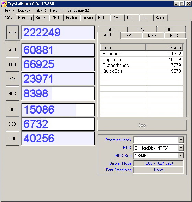Switch to the Ranking tab

tap(25, 17)
